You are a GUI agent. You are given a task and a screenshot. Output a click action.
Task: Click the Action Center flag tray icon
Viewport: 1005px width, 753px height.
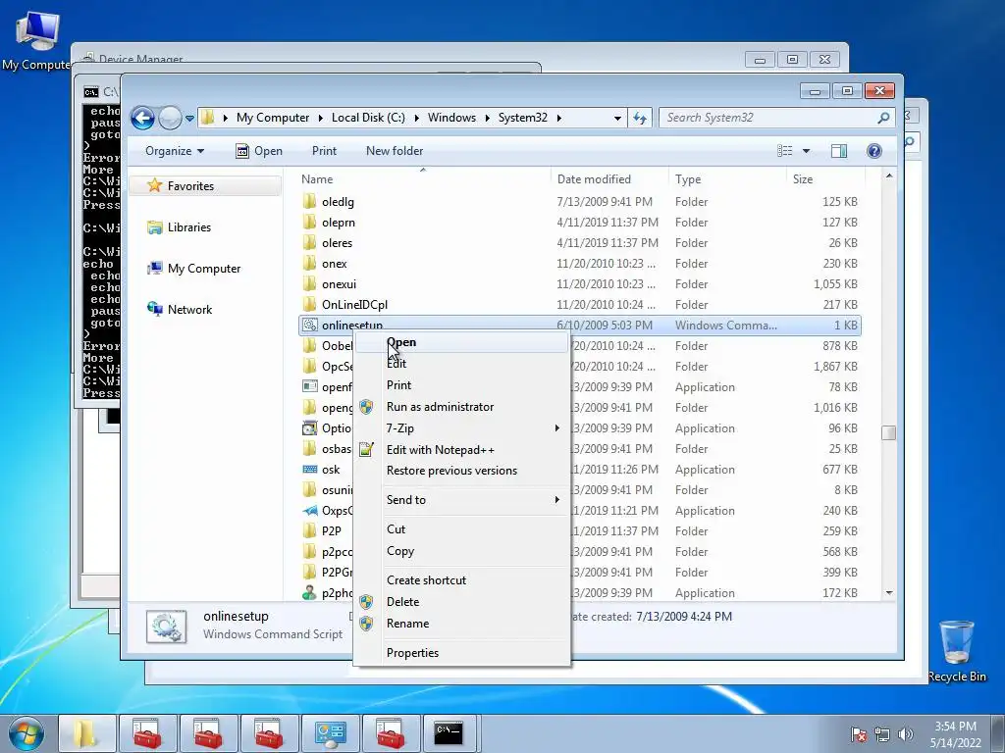(858, 734)
